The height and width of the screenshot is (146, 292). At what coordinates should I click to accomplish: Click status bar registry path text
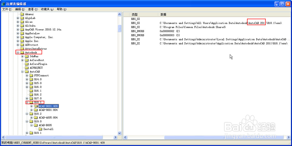(x=53, y=143)
